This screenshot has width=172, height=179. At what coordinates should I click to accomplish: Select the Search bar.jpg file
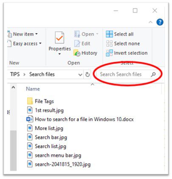tap(47, 137)
